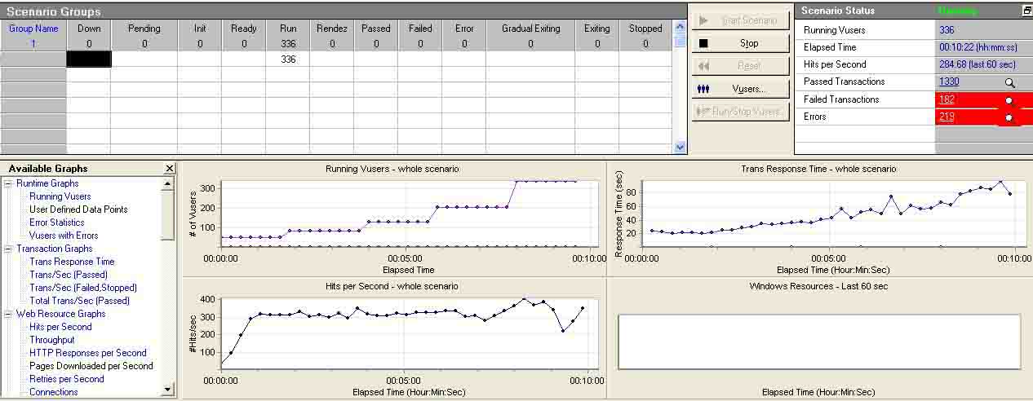Click the Hits per Second value 284.68
The width and height of the screenshot is (1033, 401).
pos(978,64)
